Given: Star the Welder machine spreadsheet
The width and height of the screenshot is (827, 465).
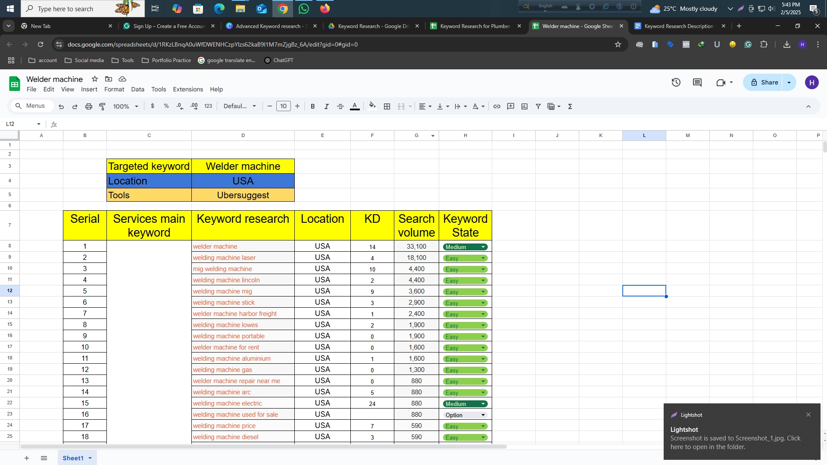Looking at the screenshot, I should [95, 79].
